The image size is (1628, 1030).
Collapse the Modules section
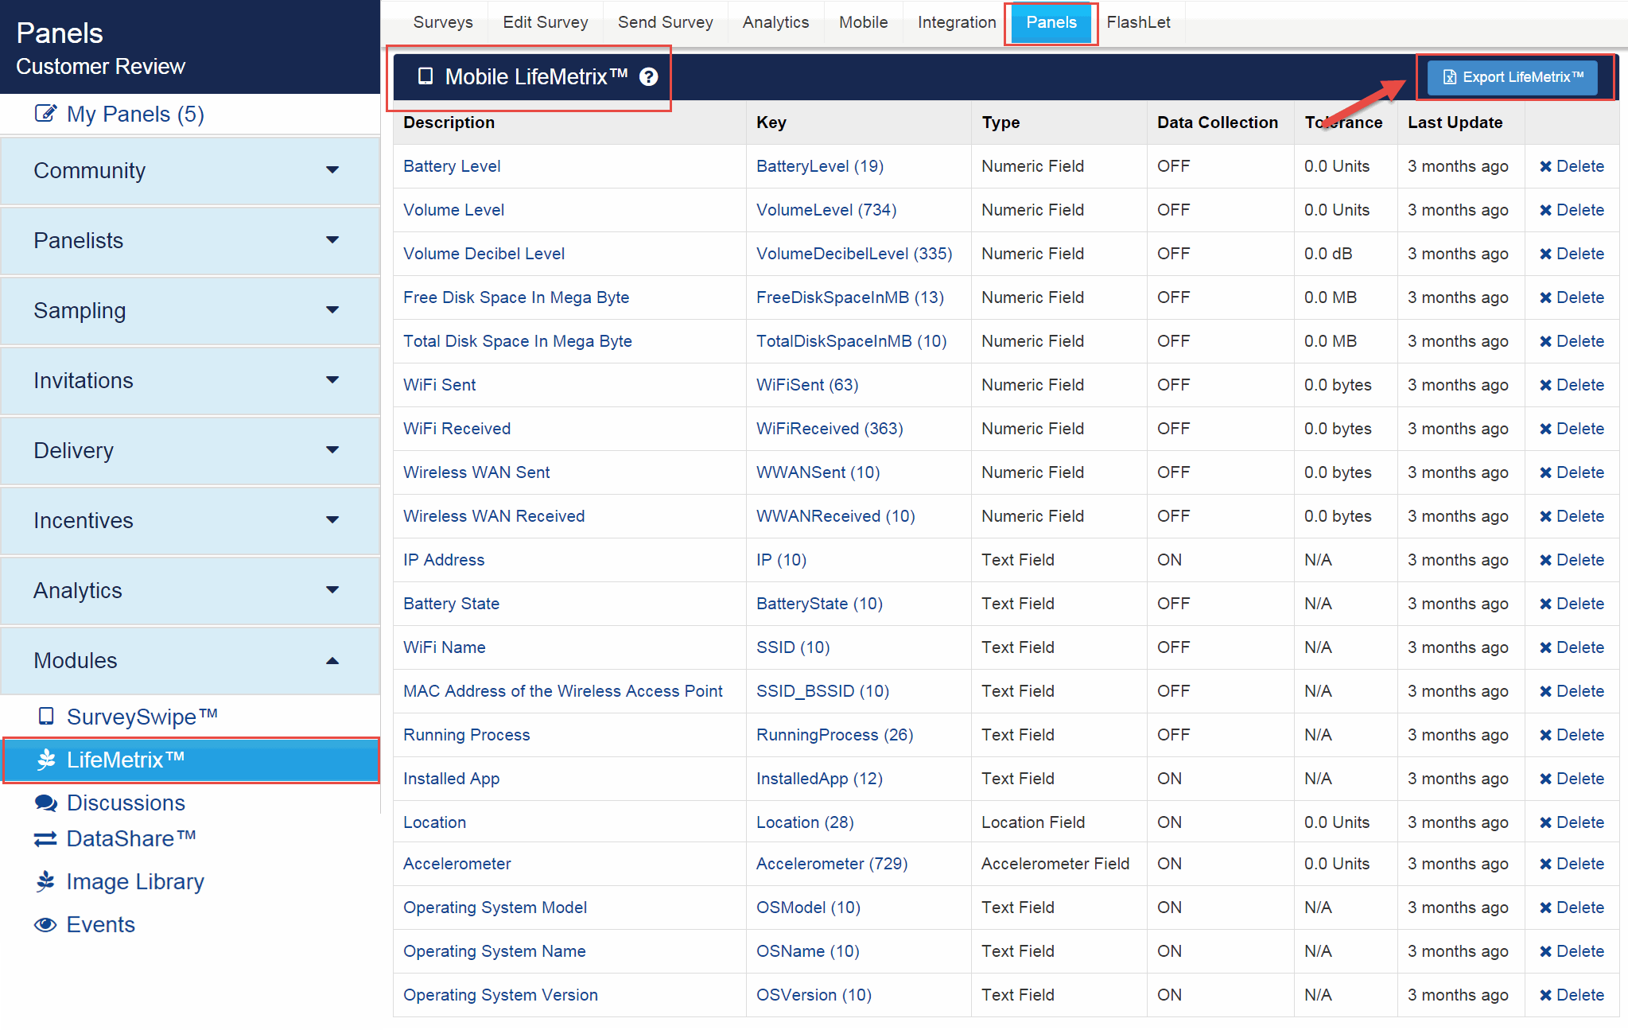coord(332,660)
